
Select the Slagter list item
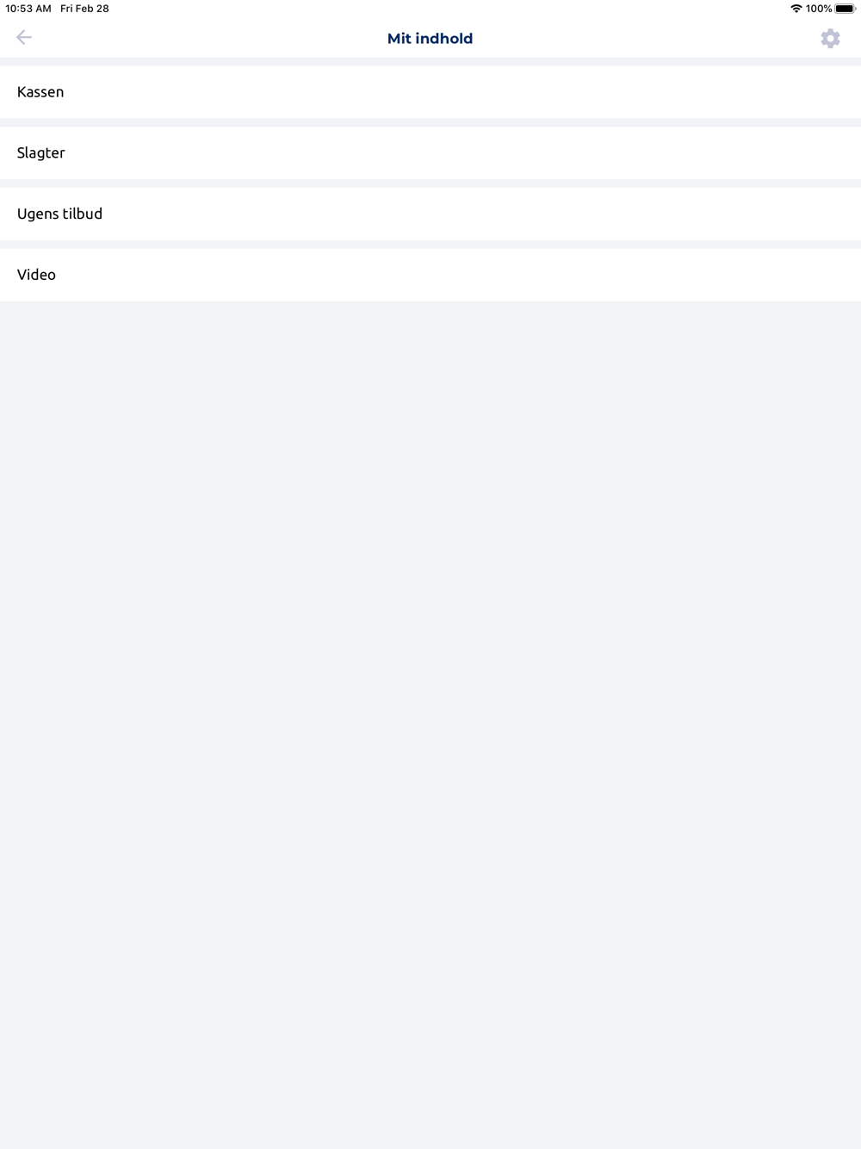point(430,153)
